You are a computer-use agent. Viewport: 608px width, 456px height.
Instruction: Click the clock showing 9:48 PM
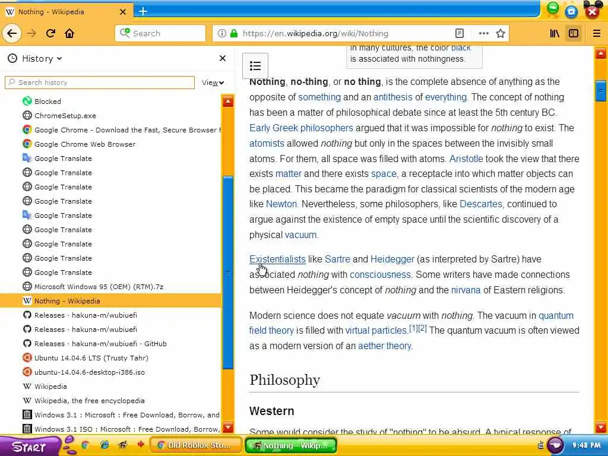pos(586,445)
